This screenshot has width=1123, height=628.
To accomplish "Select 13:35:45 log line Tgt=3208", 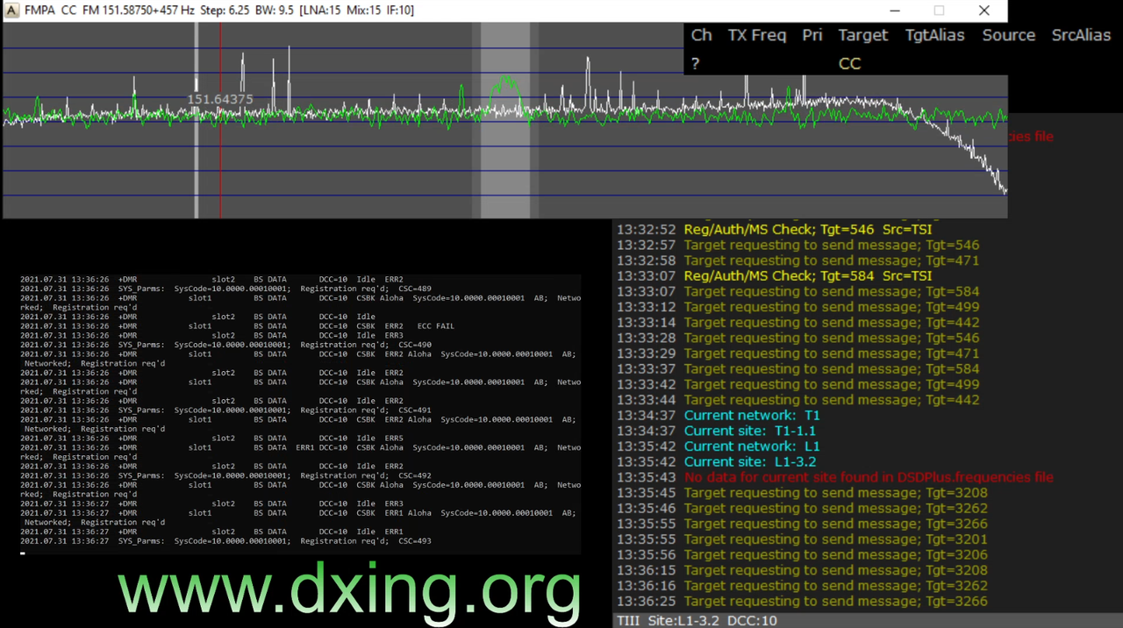I will 802,493.
